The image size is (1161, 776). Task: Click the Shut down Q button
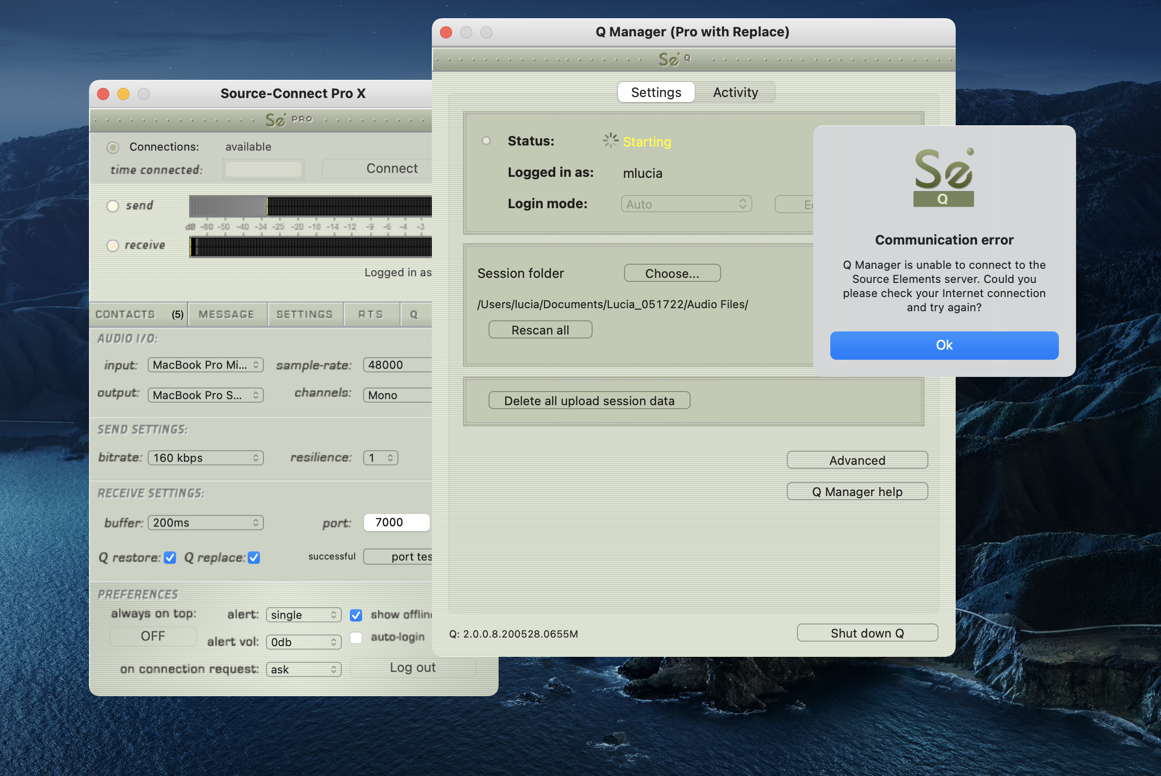(x=867, y=633)
